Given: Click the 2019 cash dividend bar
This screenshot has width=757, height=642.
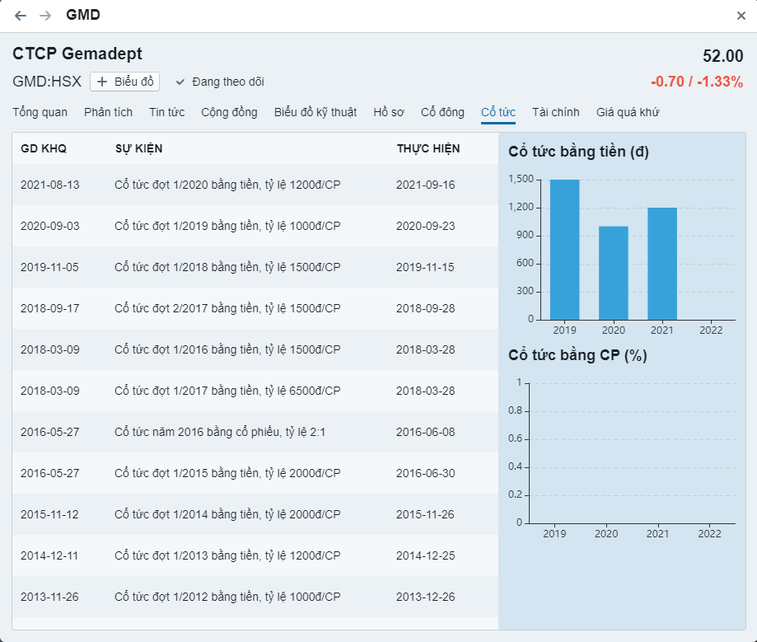Looking at the screenshot, I should [565, 250].
